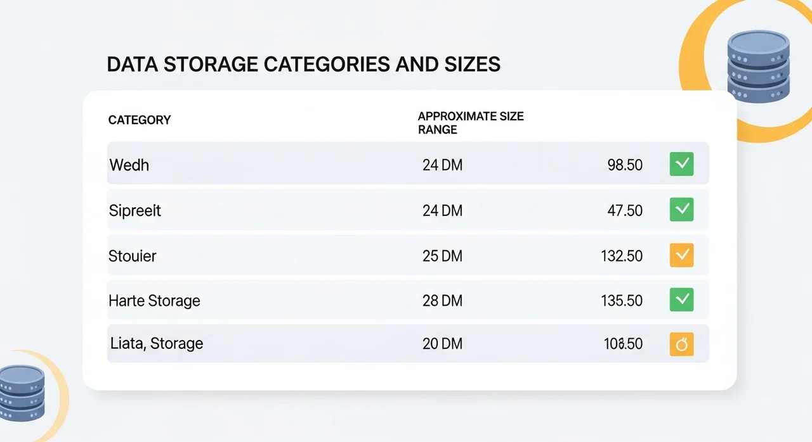Screen dimensions: 812x442
Task: Click the Data Storage Categories and Sizes title
Action: 303,65
